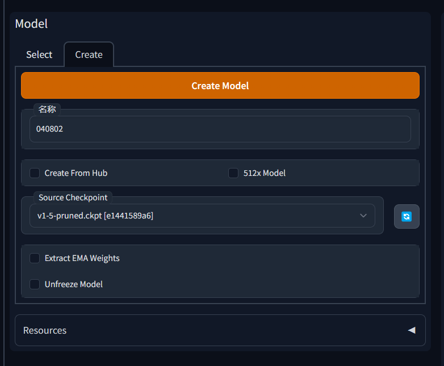Switch to the Select tab
This screenshot has height=366, width=444.
pyautogui.click(x=39, y=54)
